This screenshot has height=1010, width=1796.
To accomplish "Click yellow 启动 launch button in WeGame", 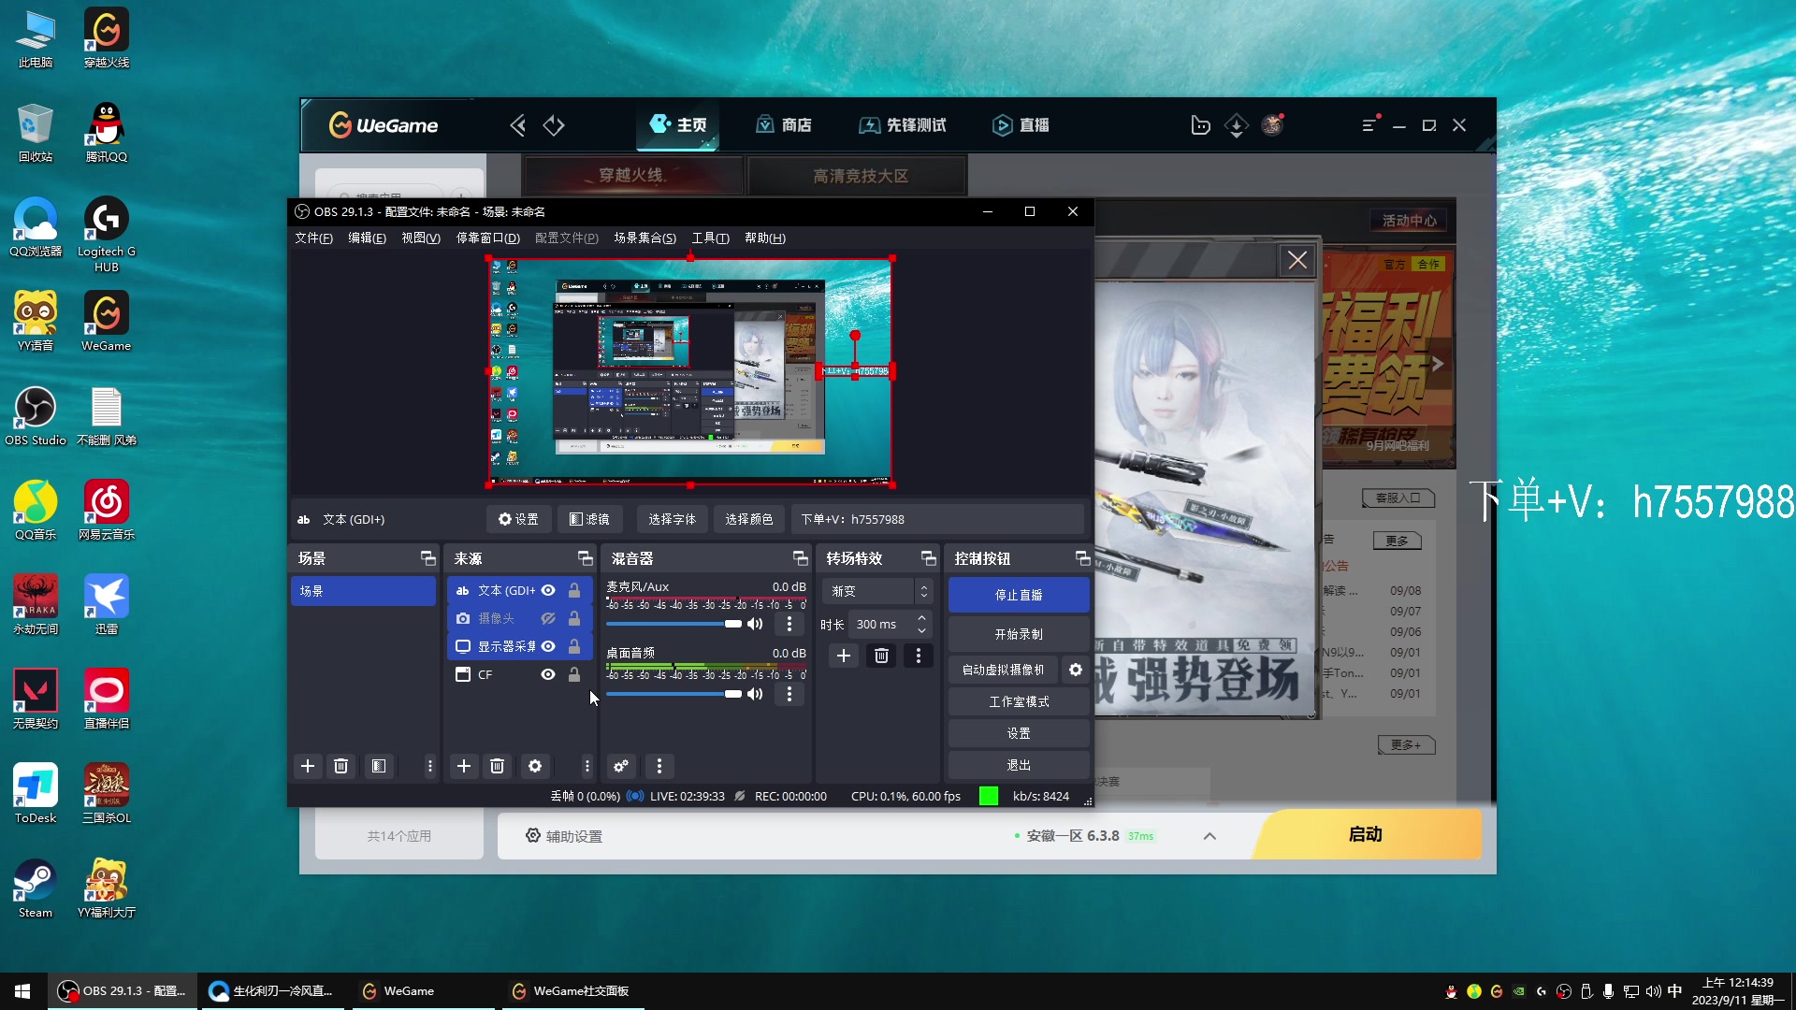I will (x=1366, y=834).
